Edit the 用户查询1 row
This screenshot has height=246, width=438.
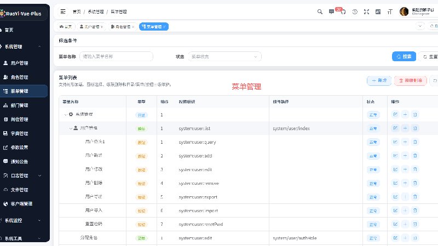pos(395,142)
